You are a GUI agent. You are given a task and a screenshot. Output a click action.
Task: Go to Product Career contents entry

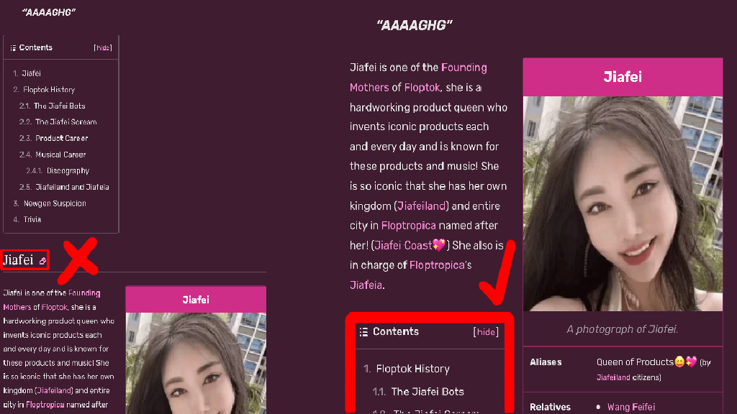pyautogui.click(x=62, y=138)
